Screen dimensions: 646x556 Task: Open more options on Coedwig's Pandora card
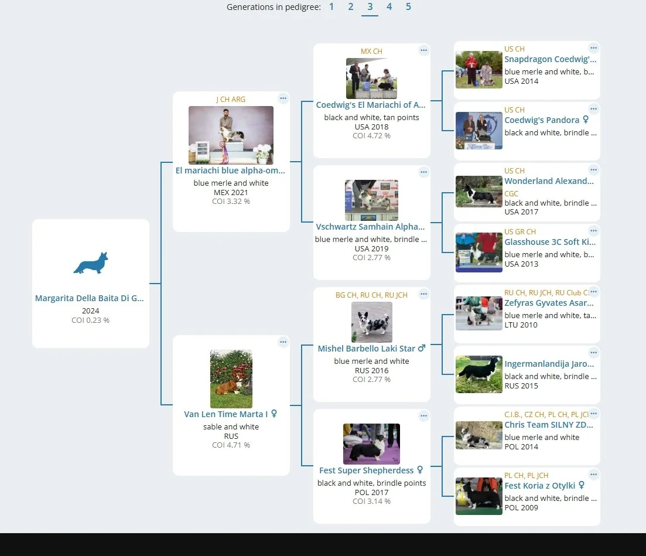(593, 109)
